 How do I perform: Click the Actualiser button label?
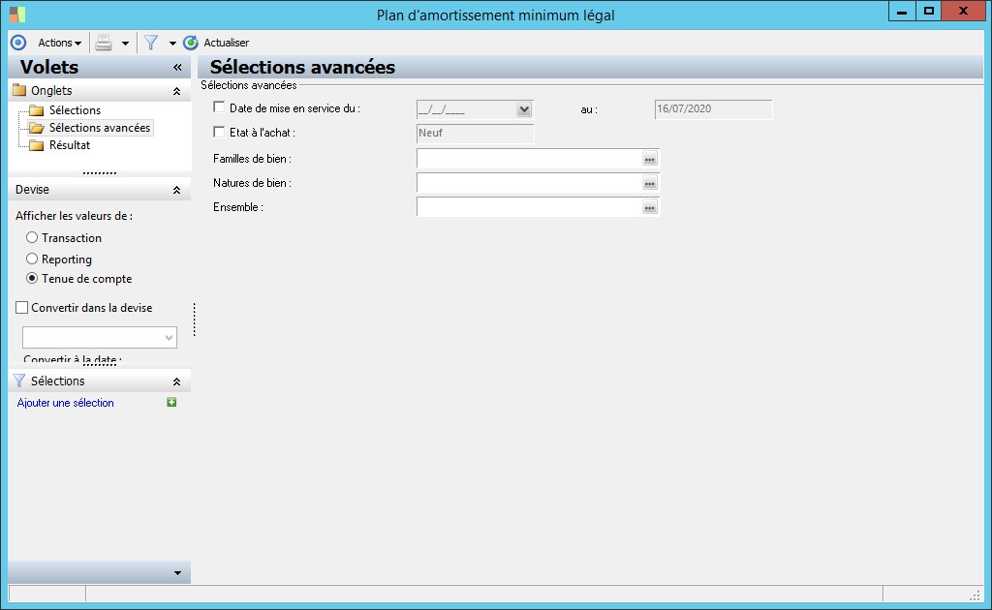(226, 43)
